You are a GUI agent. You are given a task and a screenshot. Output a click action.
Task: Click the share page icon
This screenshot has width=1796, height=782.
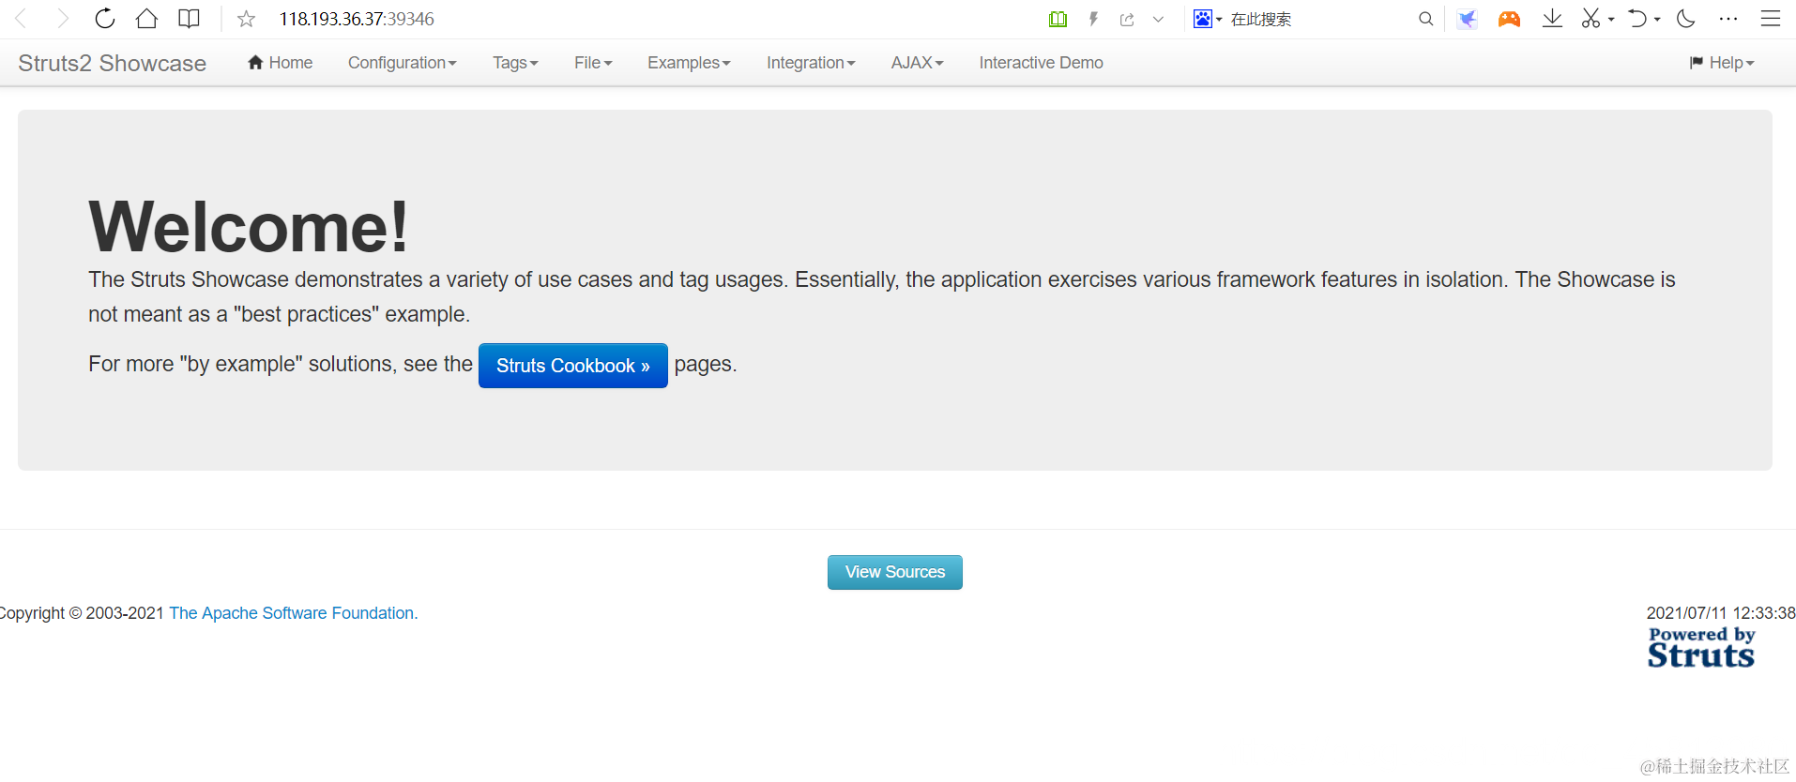tap(1127, 19)
